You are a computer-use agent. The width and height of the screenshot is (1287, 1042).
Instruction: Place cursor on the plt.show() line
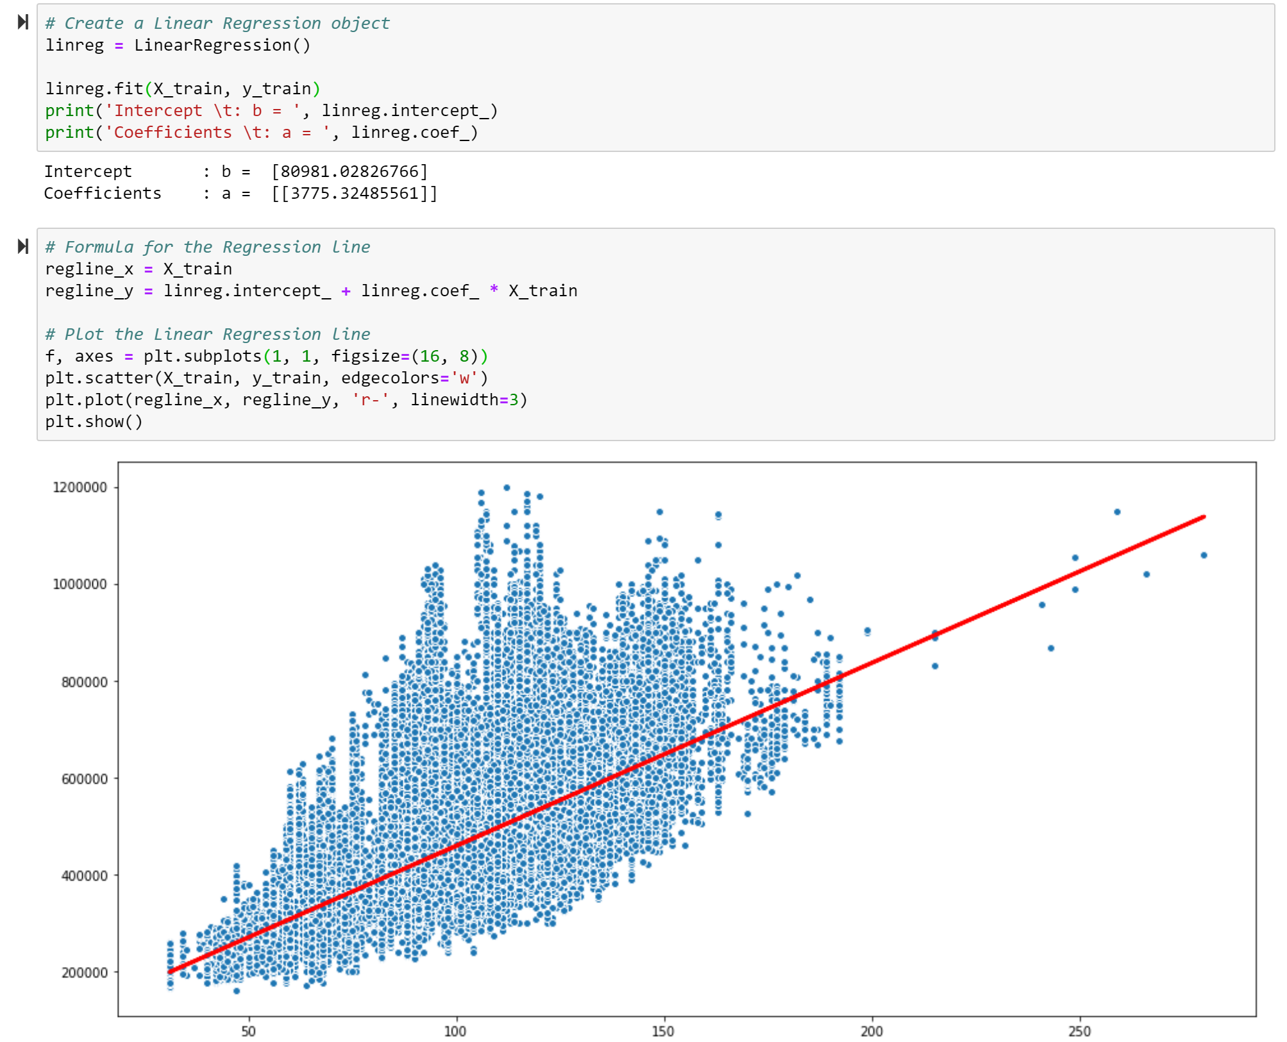click(94, 422)
